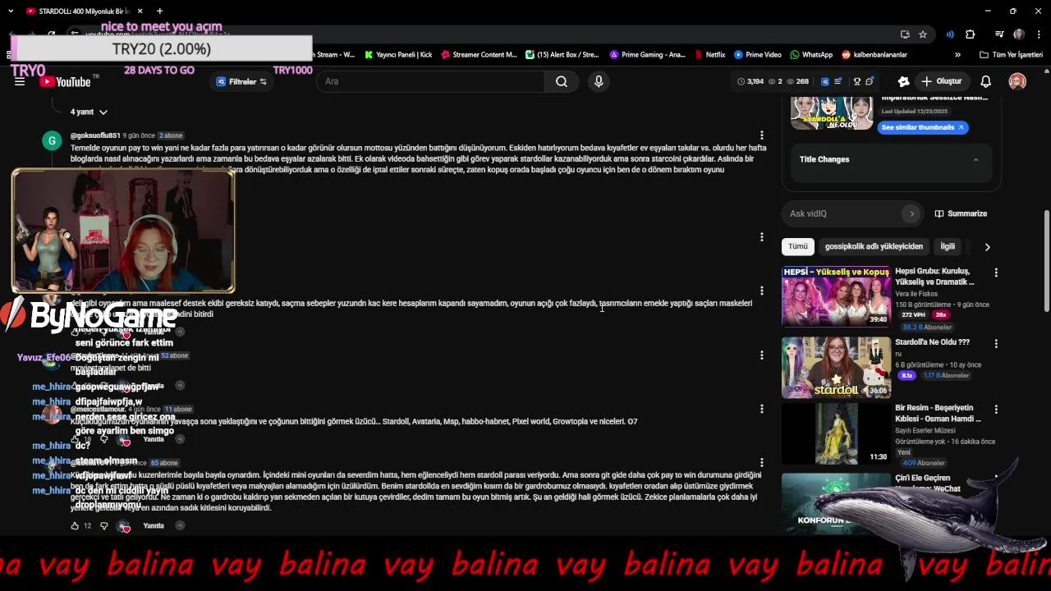Open the kalbenbanlananlar bookmark
This screenshot has height=591, width=1051.
(874, 55)
